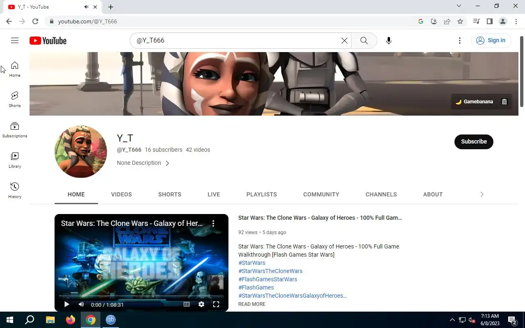Open the YouTube hamburger guide menu

click(15, 40)
